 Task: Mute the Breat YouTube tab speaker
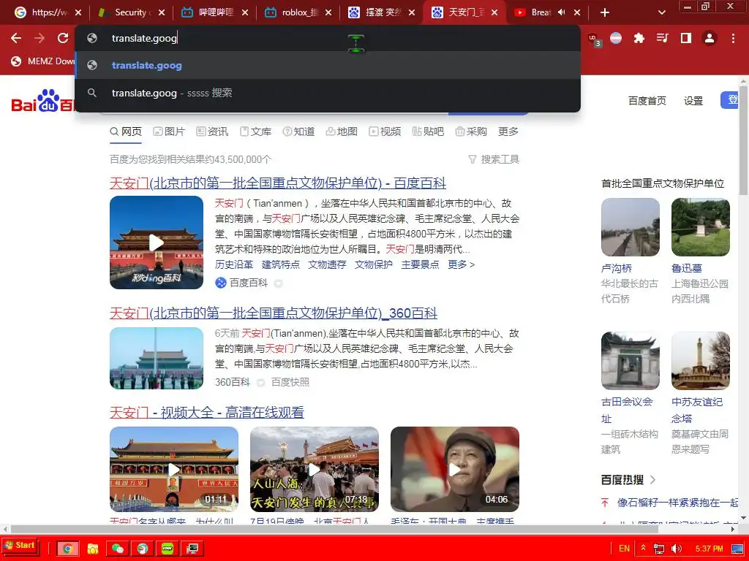point(561,12)
